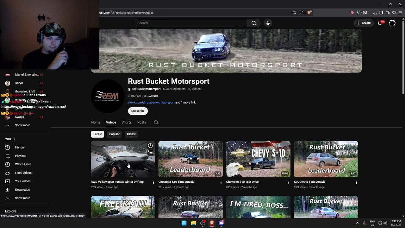The height and width of the screenshot is (228, 405).
Task: Open the pink uBlock shield extension
Action: click(x=352, y=13)
